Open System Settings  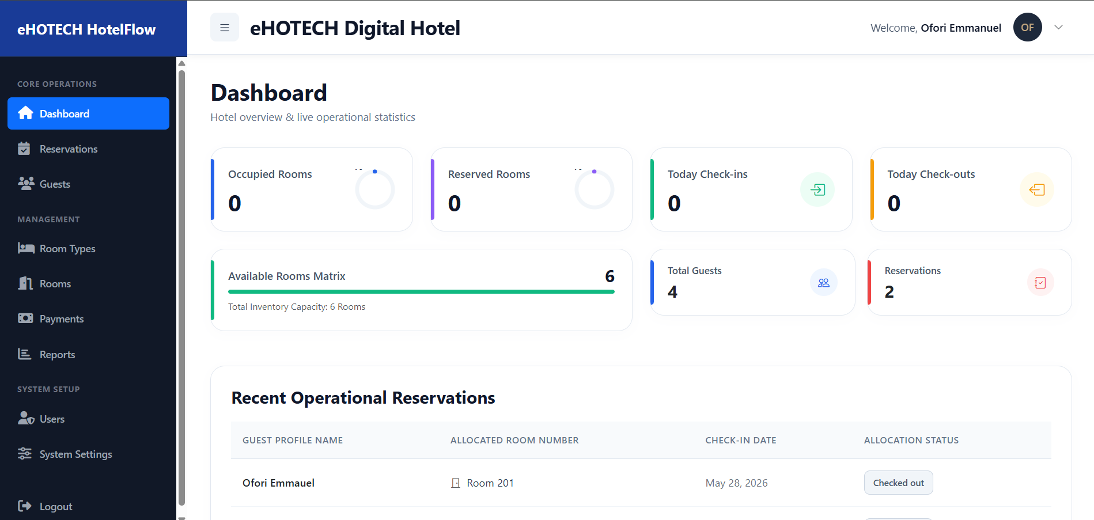88,454
